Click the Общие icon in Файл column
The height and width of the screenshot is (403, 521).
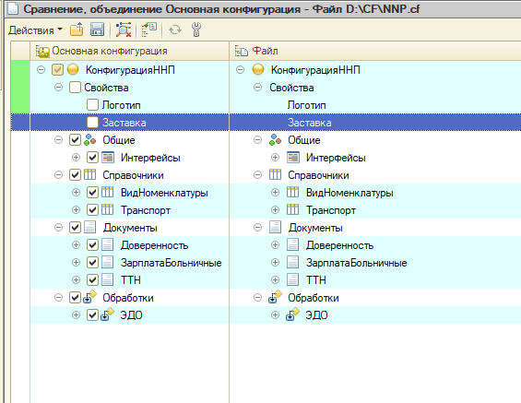coord(276,140)
